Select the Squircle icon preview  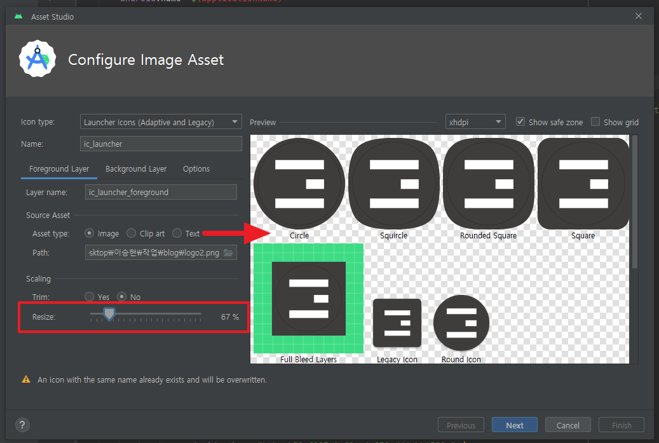(394, 184)
